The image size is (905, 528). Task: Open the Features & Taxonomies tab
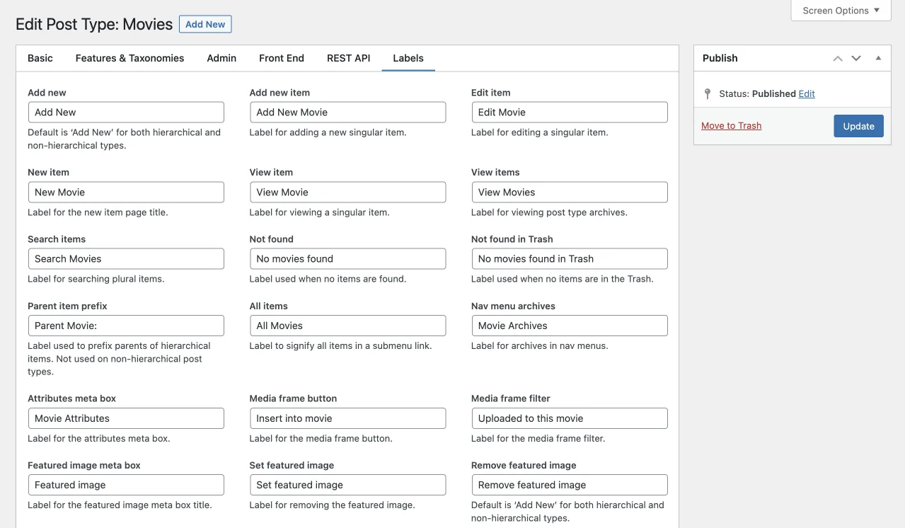[x=129, y=58]
